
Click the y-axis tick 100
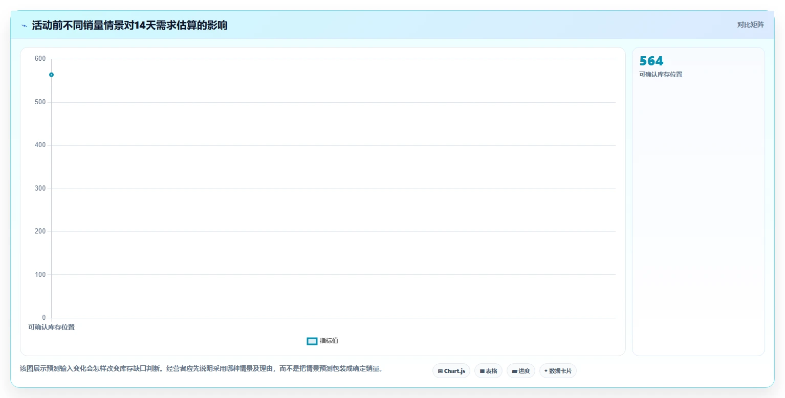point(40,275)
